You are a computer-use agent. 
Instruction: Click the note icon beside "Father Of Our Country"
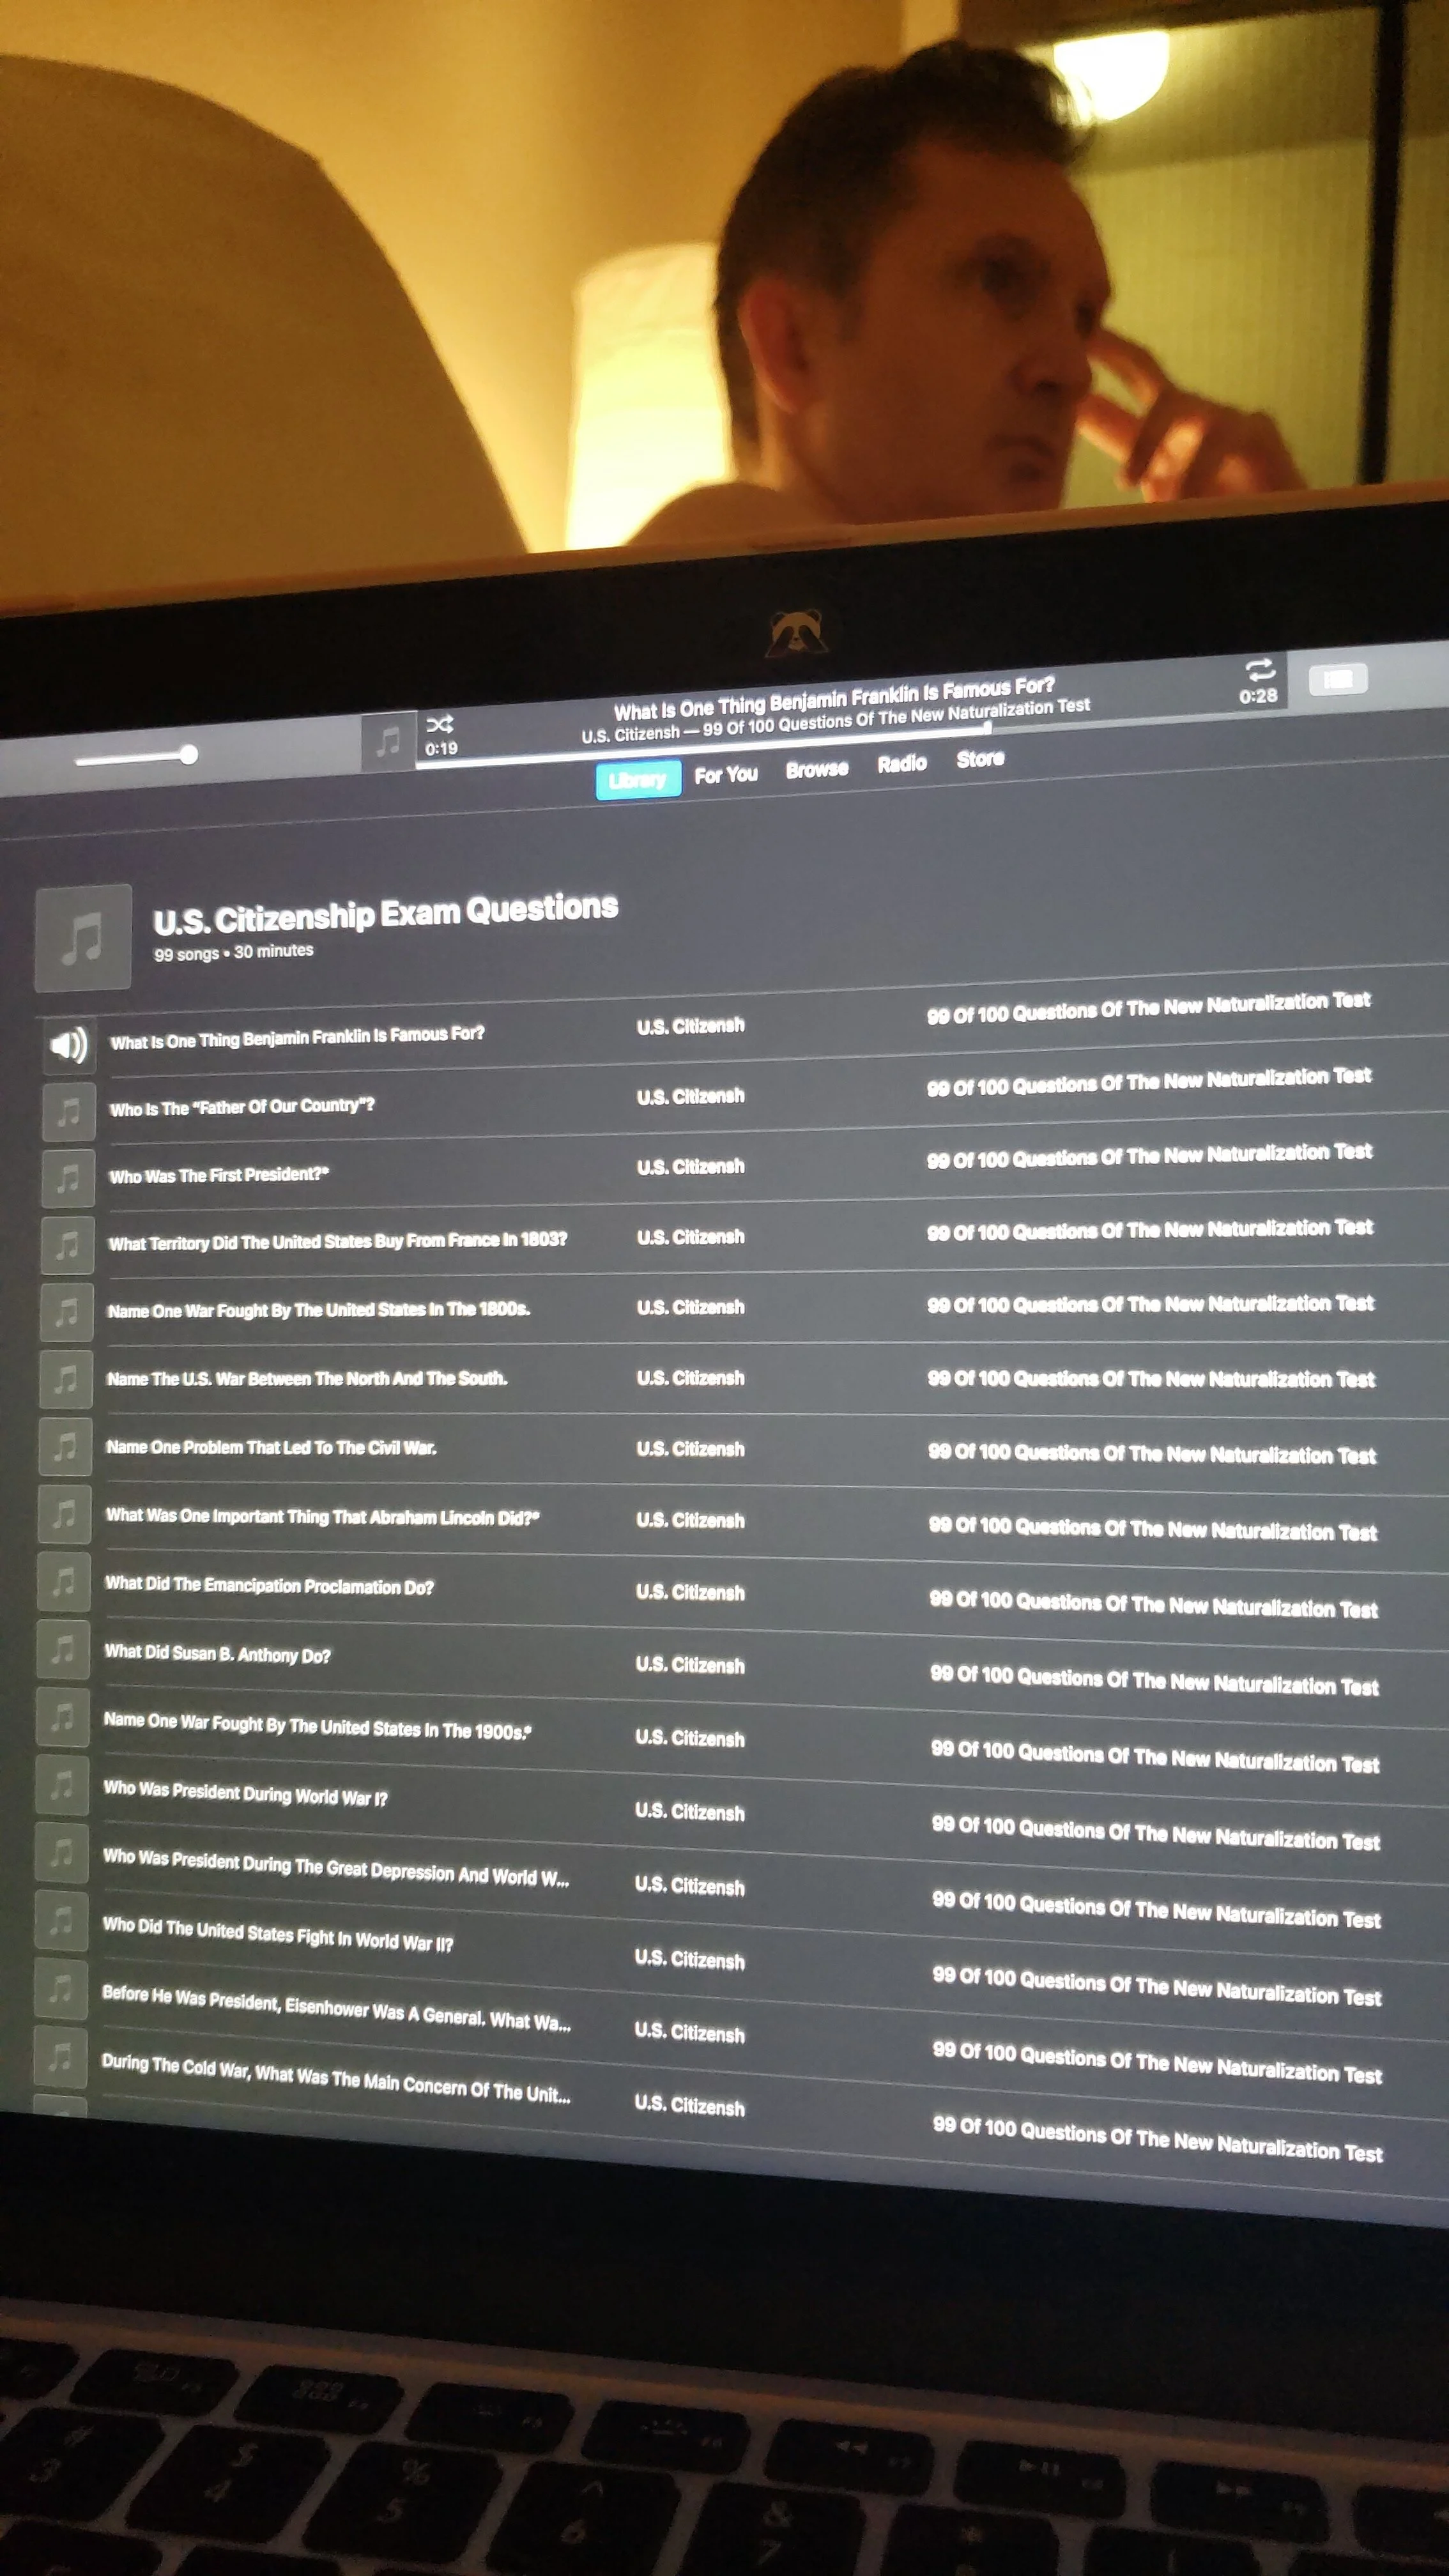pyautogui.click(x=68, y=1111)
